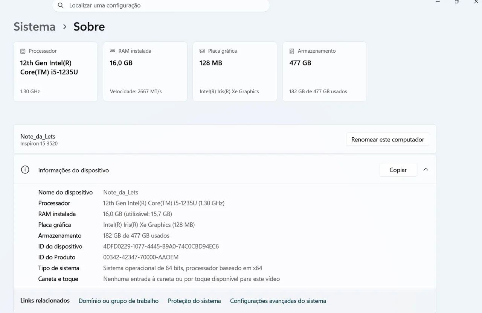Click the 16,0 GB RAM card value

[x=121, y=63]
